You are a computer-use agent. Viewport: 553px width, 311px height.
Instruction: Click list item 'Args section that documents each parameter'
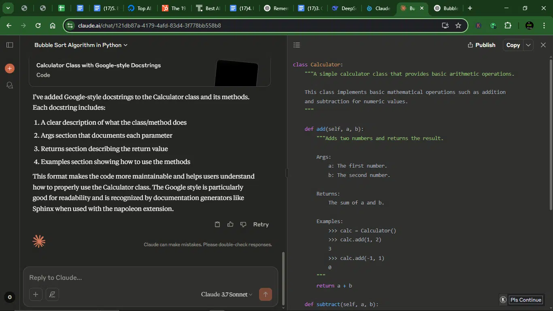[106, 136]
